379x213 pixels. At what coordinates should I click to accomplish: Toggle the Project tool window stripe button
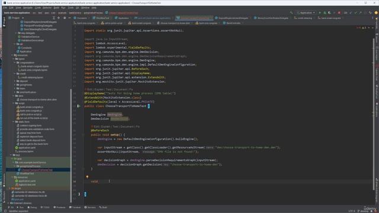point(4,21)
